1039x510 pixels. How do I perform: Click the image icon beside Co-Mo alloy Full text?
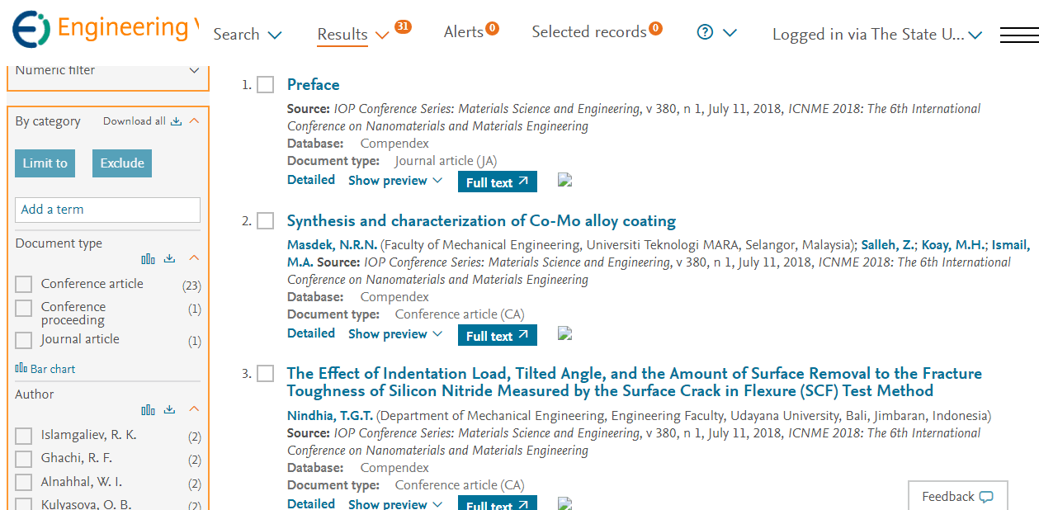[x=565, y=333]
